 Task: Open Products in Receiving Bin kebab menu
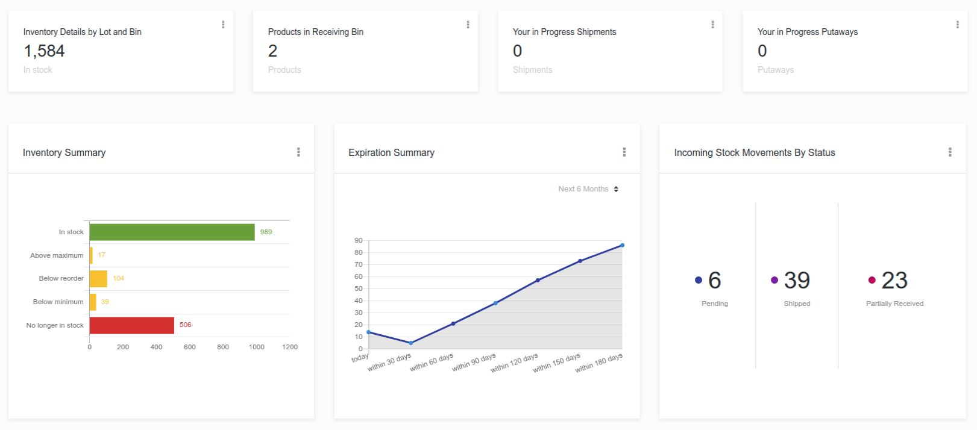coord(468,25)
